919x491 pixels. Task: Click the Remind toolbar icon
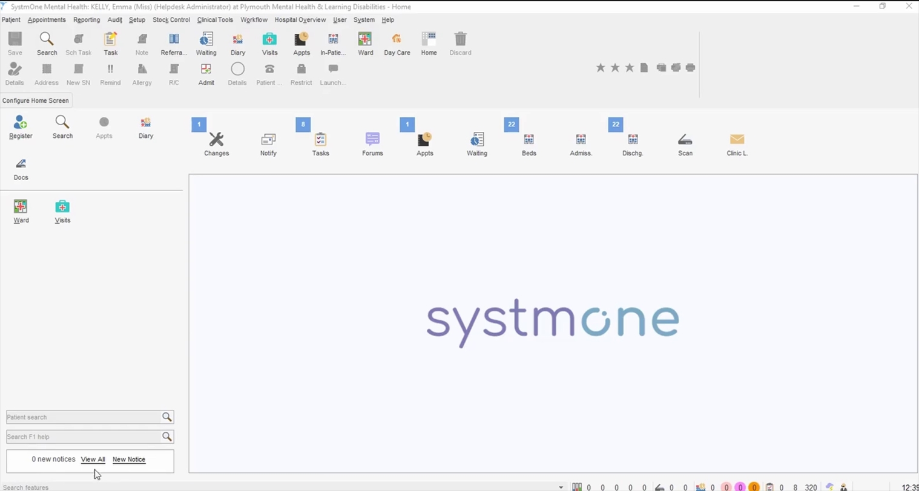[110, 74]
